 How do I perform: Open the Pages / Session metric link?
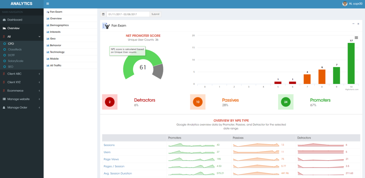[x=114, y=166]
